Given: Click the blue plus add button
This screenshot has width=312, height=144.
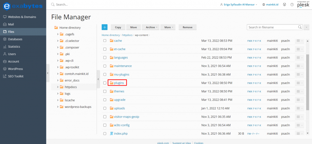Looking at the screenshot, I should [105, 27].
